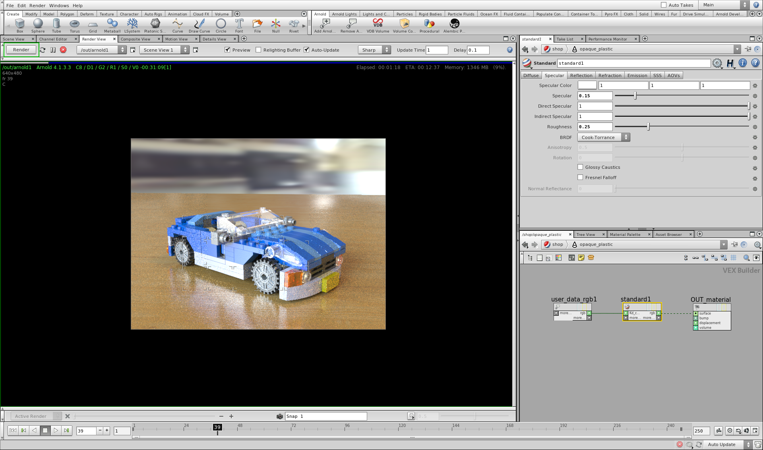Open the Sharp filter dropdown

click(x=374, y=50)
